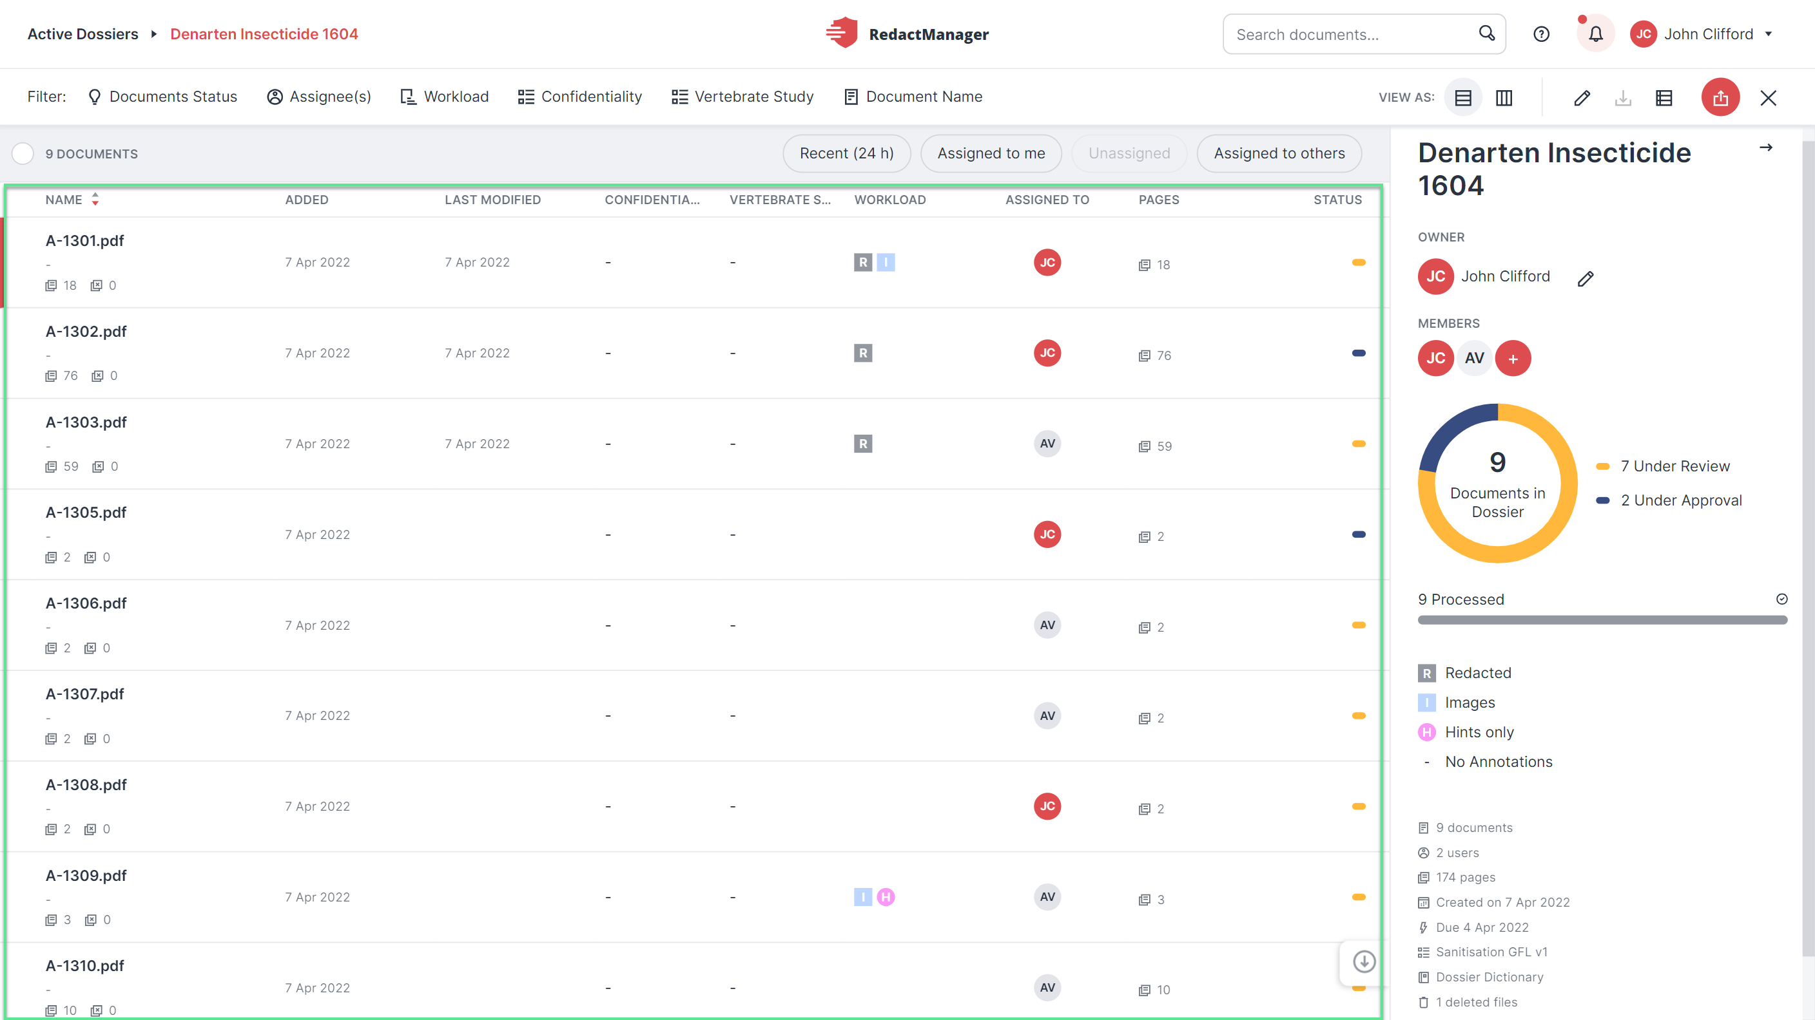This screenshot has width=1815, height=1020.
Task: Sort by Name column arrows
Action: [95, 200]
